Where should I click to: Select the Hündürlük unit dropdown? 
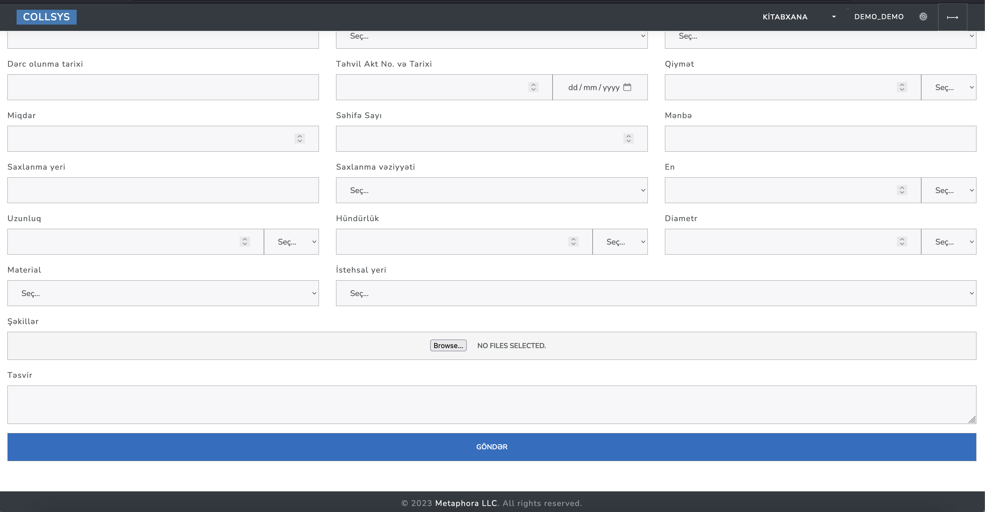620,242
